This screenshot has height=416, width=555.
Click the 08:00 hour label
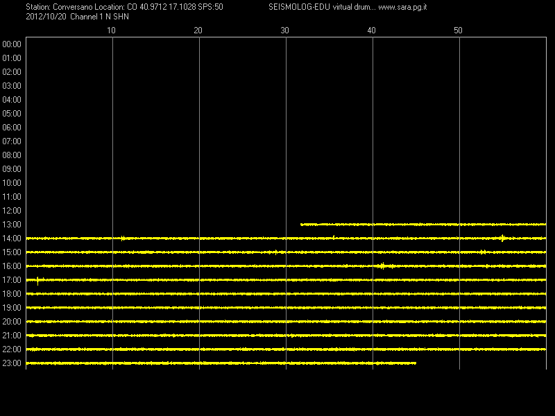12,155
